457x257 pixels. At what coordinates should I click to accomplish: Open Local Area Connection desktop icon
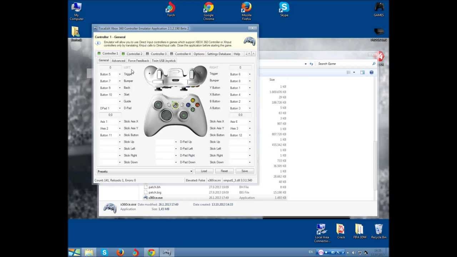pos(322,233)
